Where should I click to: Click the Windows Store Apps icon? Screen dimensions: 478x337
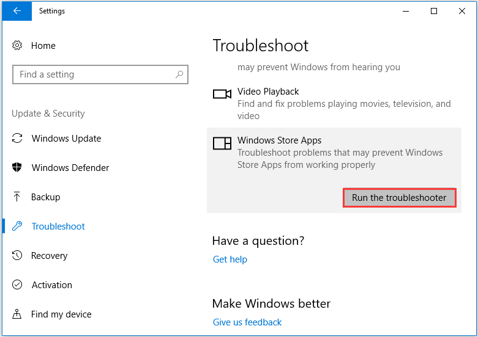point(222,143)
